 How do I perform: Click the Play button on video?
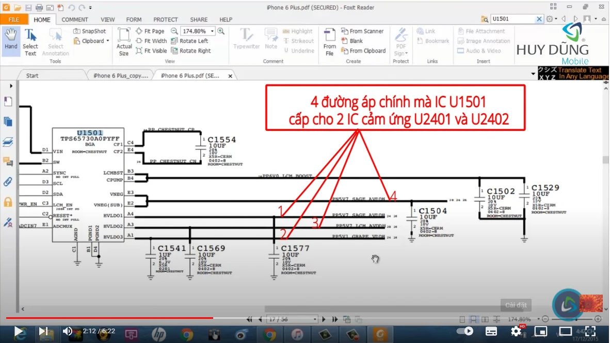click(19, 331)
